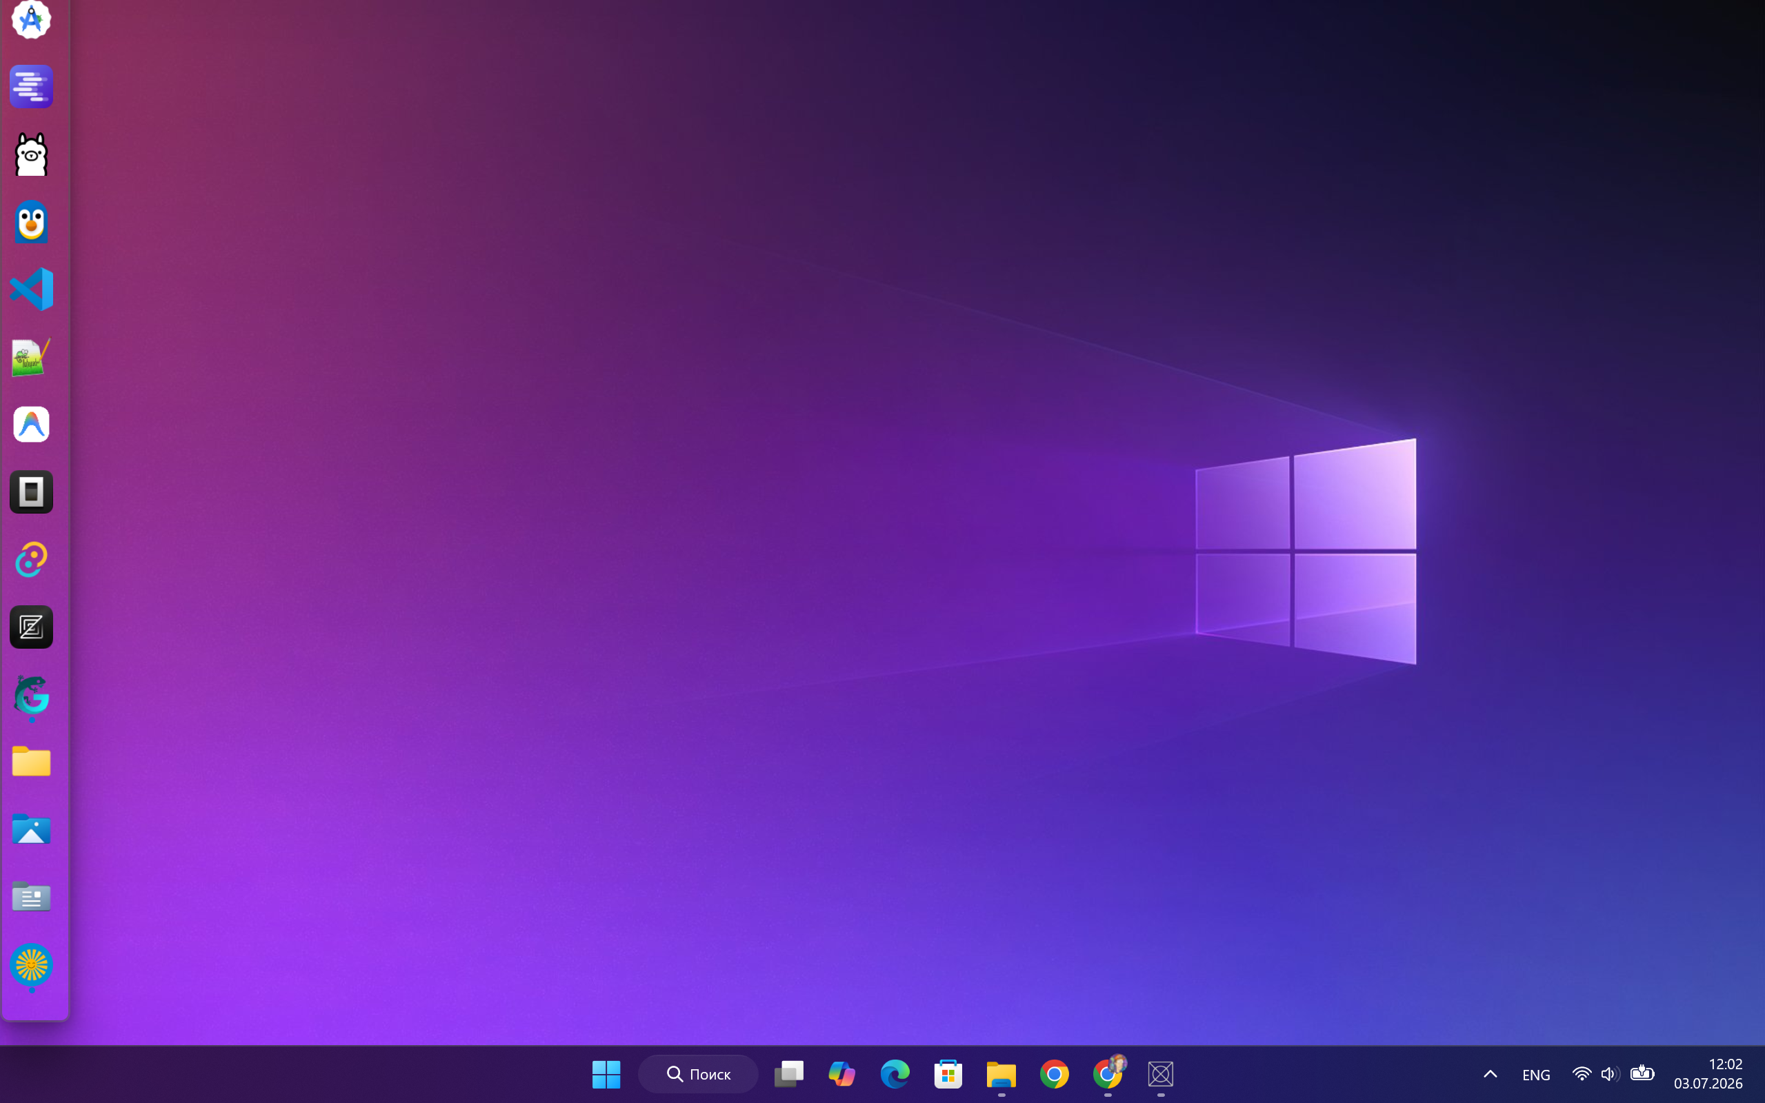Image resolution: width=1765 pixels, height=1103 pixels.
Task: Open the clock and date flyout
Action: tap(1708, 1074)
